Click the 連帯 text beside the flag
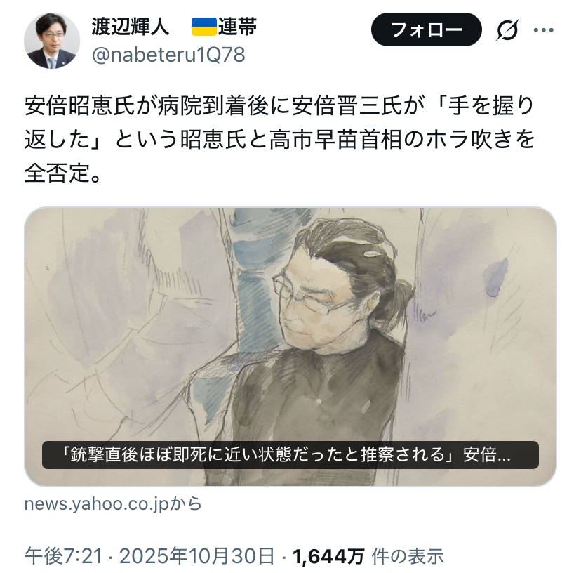Screen dimensions: 581x573 pyautogui.click(x=237, y=27)
